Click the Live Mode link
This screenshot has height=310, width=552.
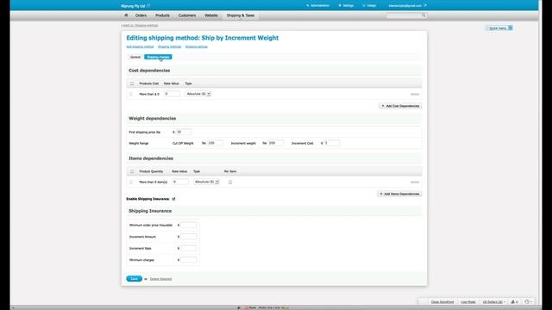(468, 301)
